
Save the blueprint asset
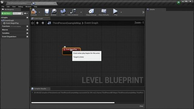[x=47, y=12]
